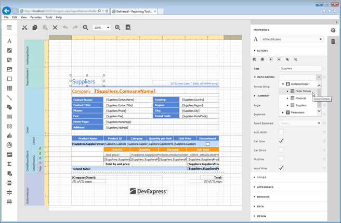Image resolution: width=341 pixels, height=223 pixels.
Task: Open the Favorites menu
Action: coord(36,17)
